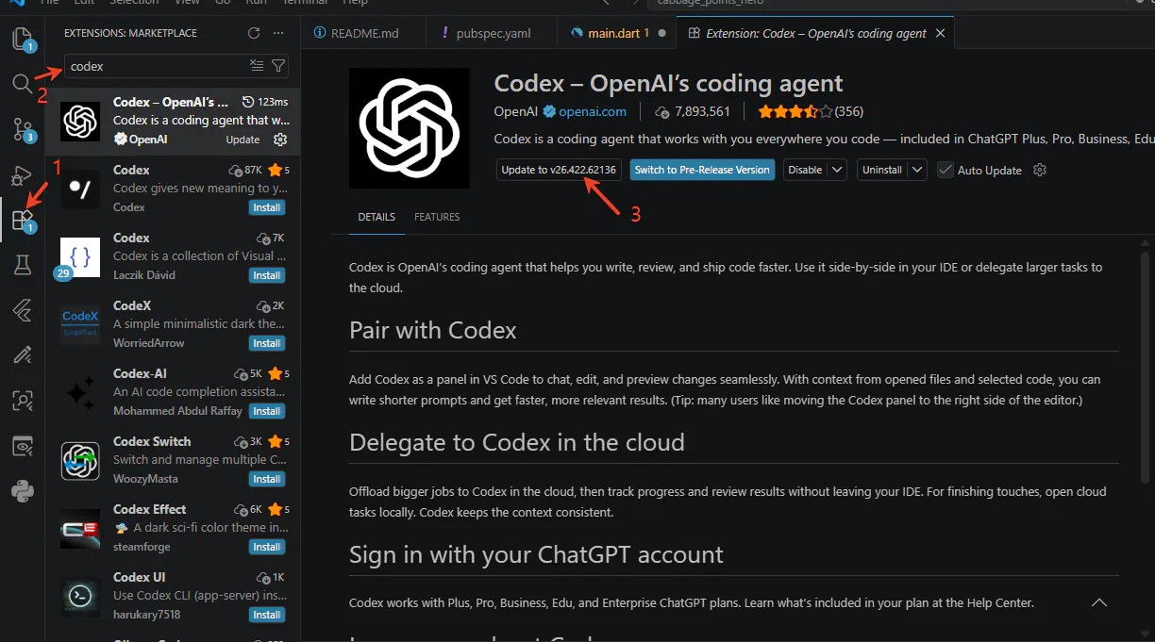Click Switch to Pre-Release Version button
Viewport: 1155px width, 642px height.
tap(702, 170)
